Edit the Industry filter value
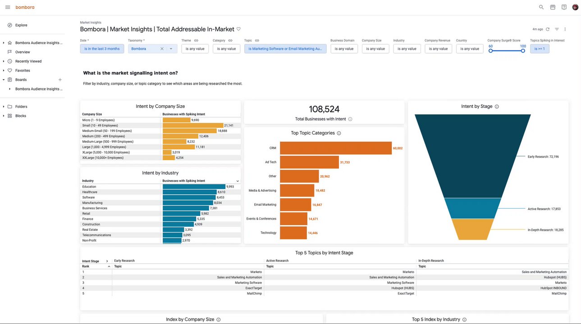This screenshot has width=581, height=324. (407, 49)
